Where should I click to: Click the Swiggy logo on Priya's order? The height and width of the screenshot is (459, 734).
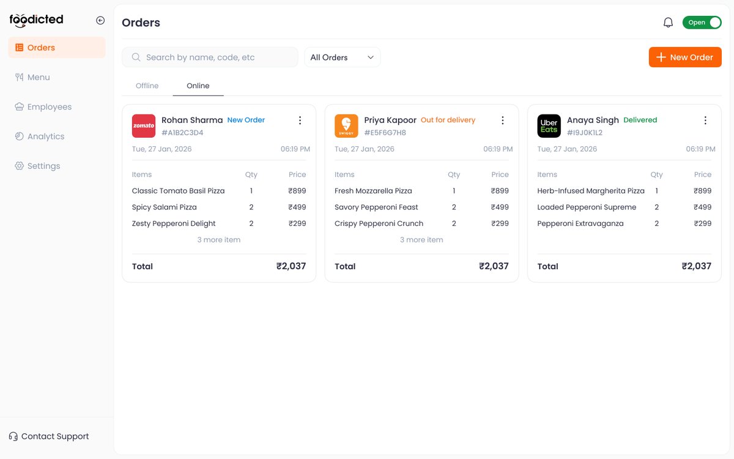click(346, 126)
